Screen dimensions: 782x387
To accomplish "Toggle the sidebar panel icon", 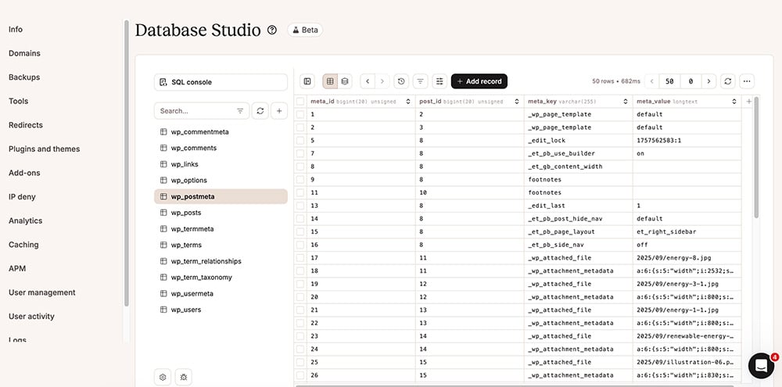I will tap(307, 81).
